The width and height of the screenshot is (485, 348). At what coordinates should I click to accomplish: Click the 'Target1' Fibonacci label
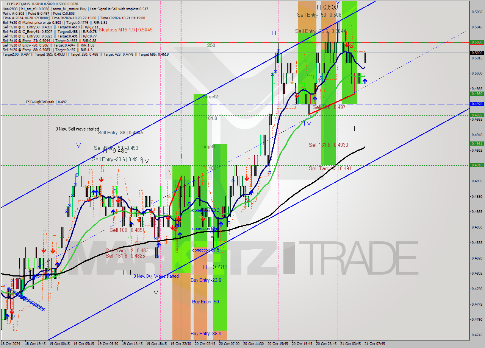[207, 146]
